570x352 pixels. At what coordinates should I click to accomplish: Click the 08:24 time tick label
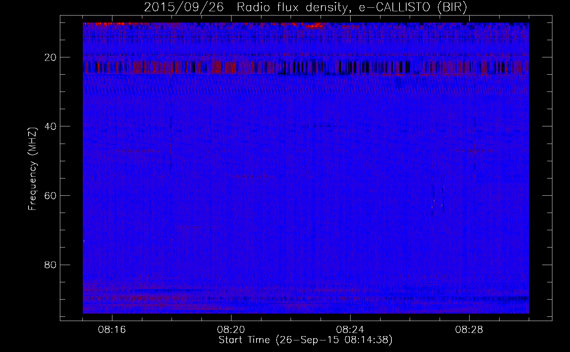(350, 330)
